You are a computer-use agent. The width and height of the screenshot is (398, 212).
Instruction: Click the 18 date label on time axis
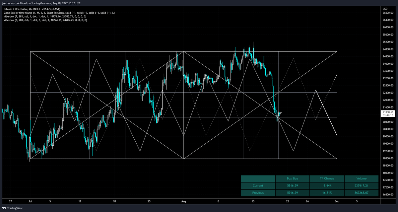114,201
